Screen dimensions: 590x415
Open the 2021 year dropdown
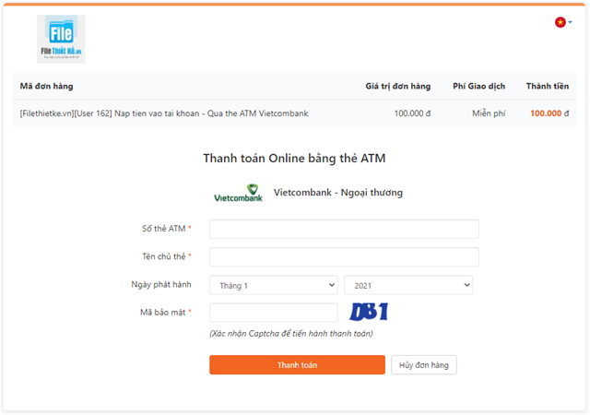click(x=408, y=285)
